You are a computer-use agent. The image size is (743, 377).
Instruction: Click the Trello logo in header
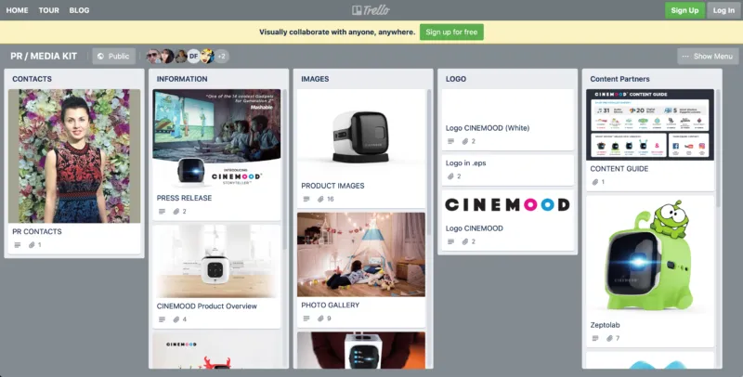(371, 10)
